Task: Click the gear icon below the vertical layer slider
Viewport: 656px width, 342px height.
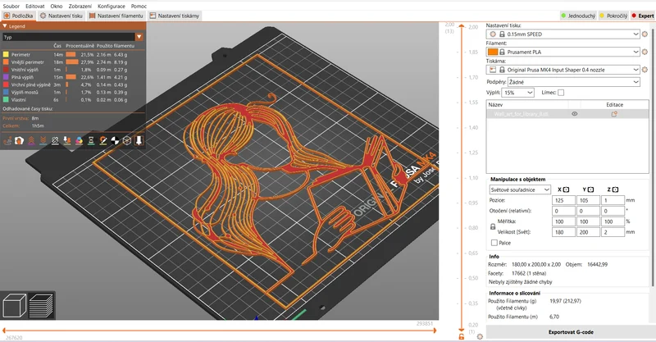Action: (x=480, y=336)
